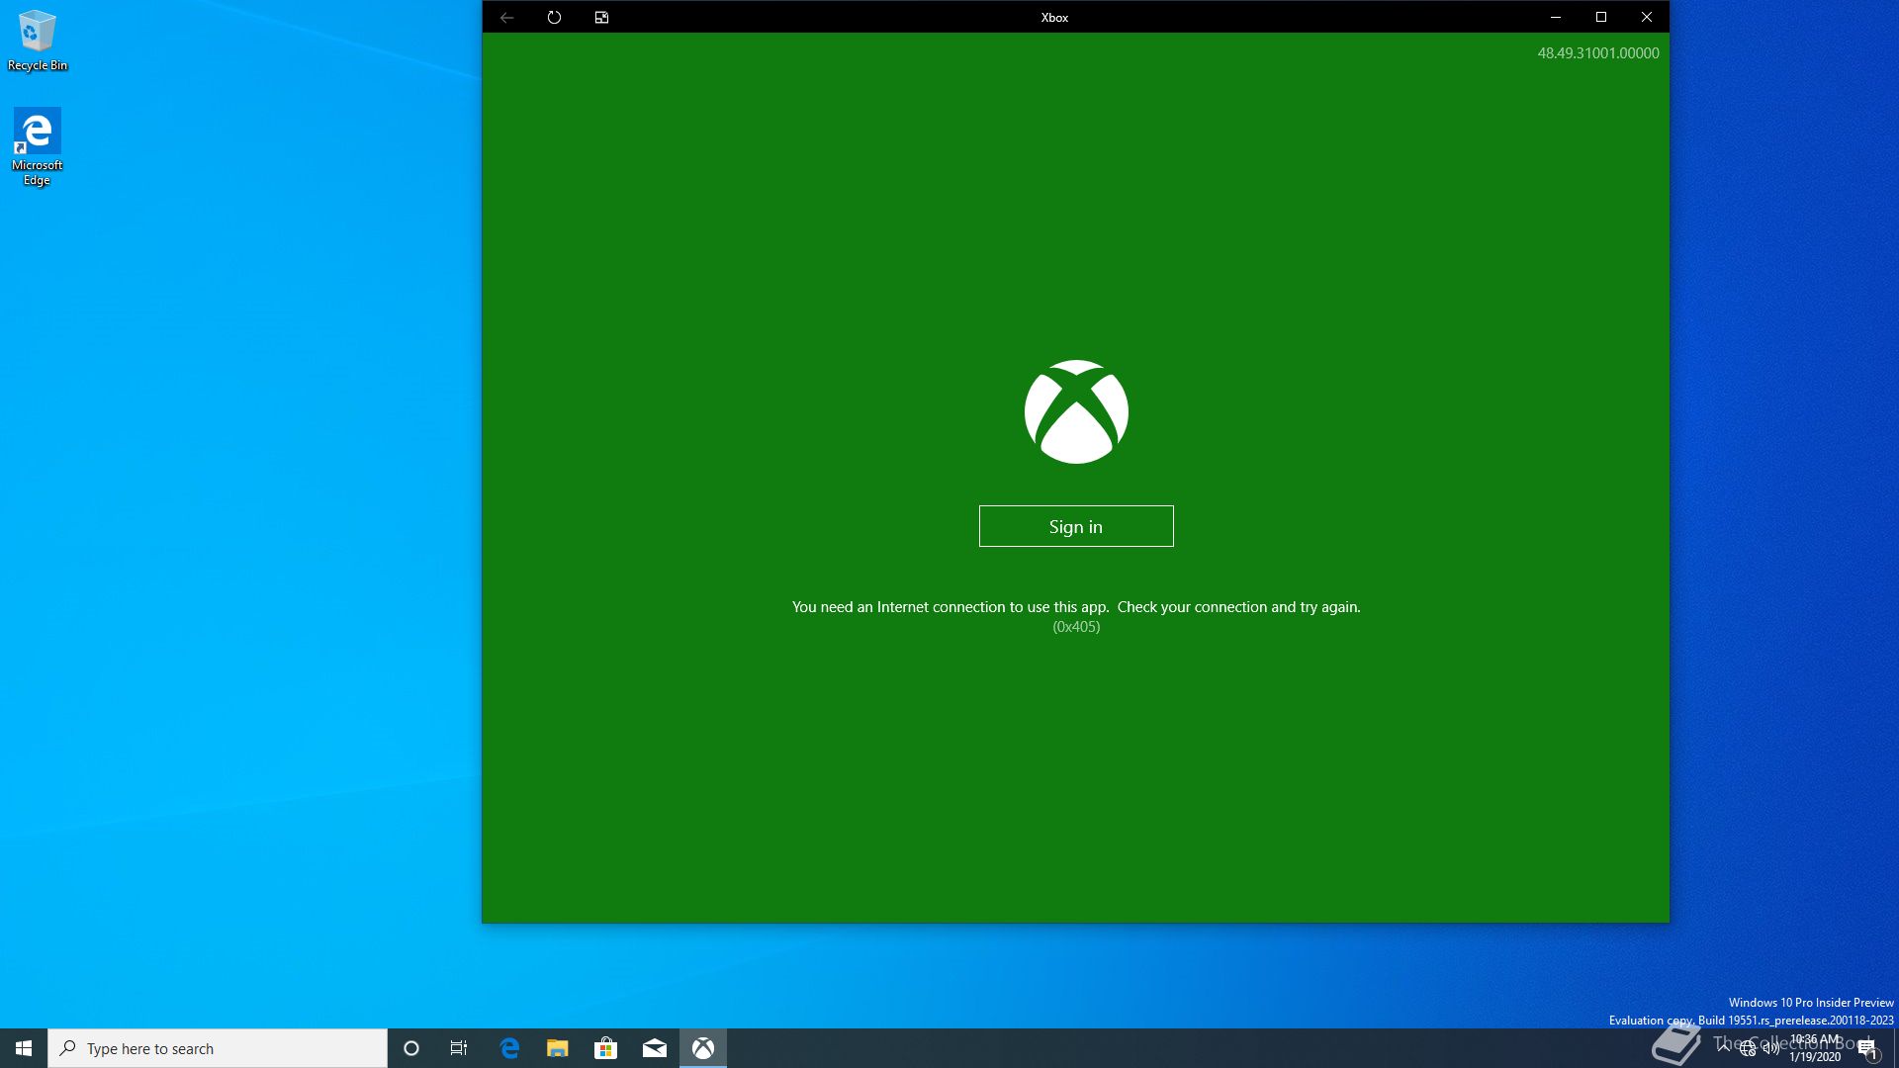Open Recycle Bin desktop icon
Viewport: 1899px width, 1068px height.
pyautogui.click(x=38, y=41)
